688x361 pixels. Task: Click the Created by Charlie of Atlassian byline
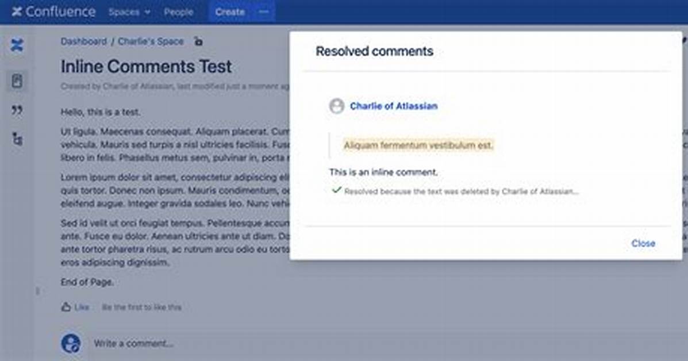click(175, 86)
